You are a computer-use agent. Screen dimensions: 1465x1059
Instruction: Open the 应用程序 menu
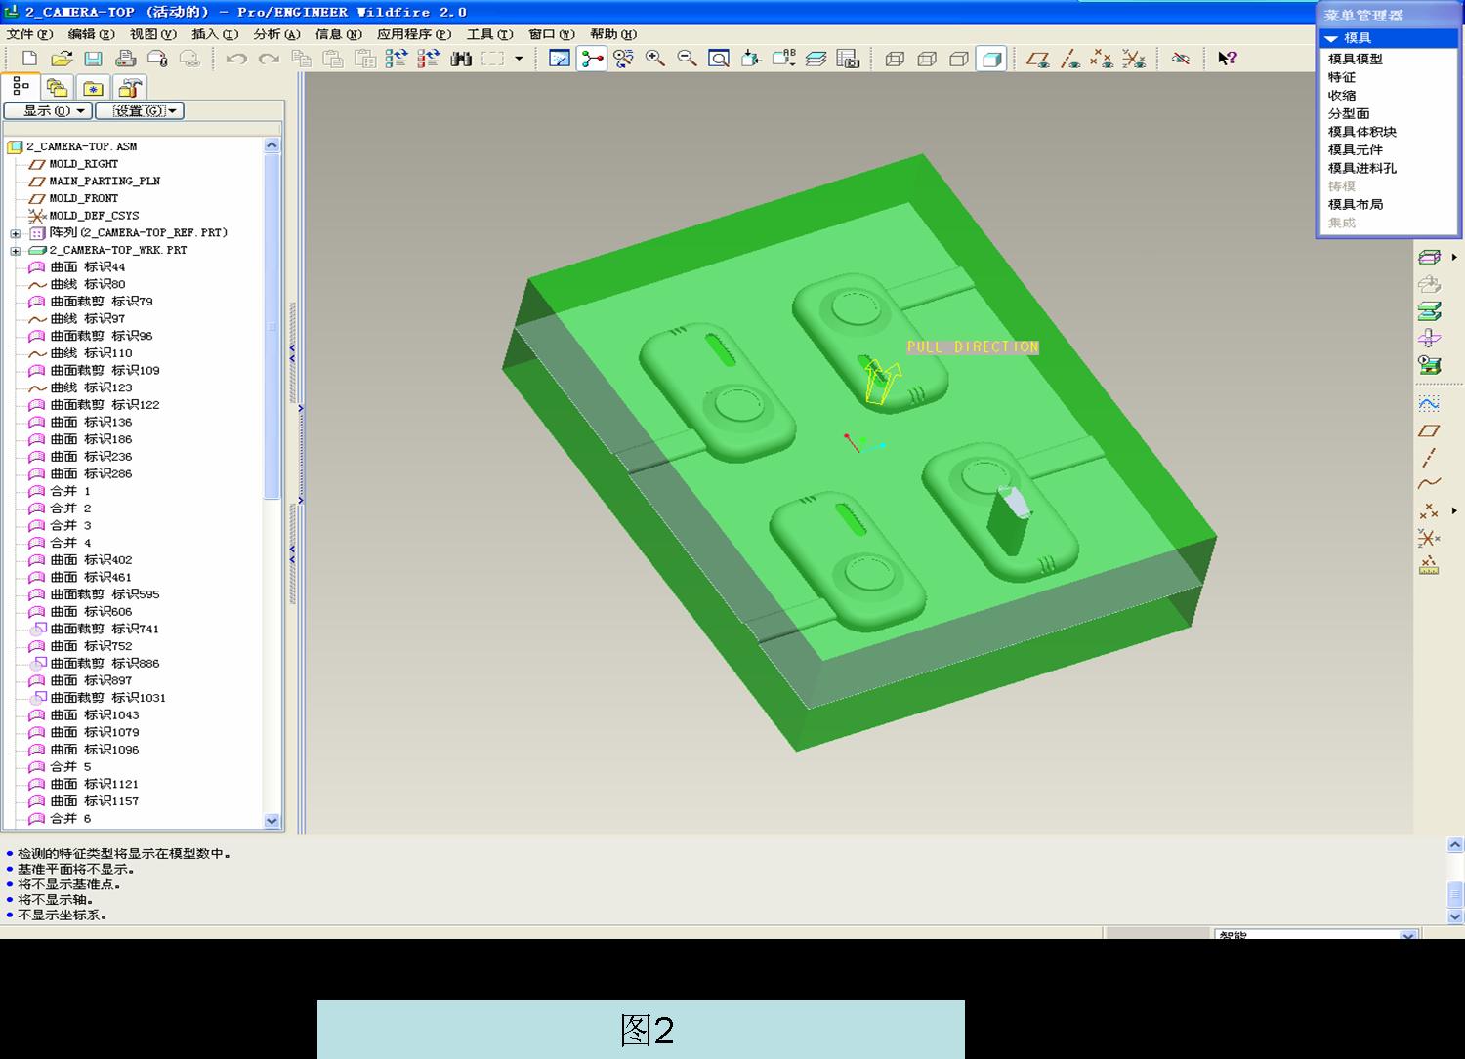414,34
